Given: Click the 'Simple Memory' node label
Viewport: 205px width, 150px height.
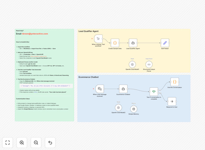Looking at the screenshot, I should 134,114.
